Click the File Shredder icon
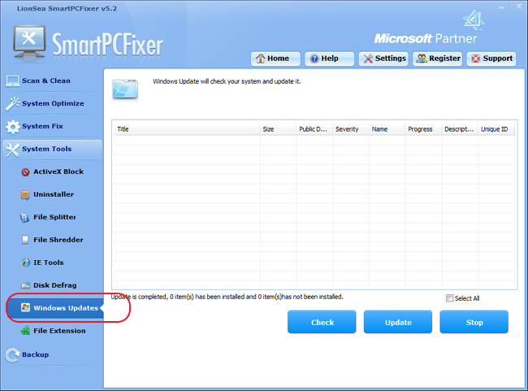 coord(25,240)
